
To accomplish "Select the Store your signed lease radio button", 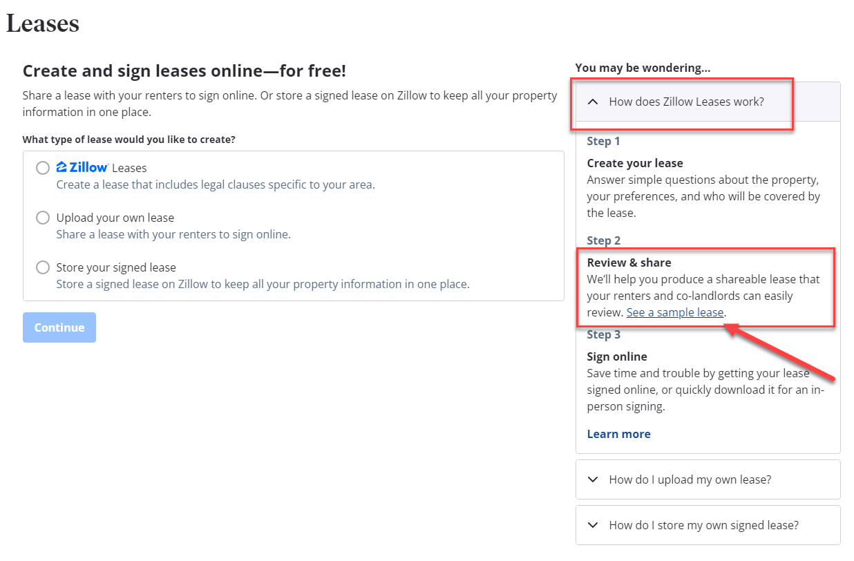I will click(x=43, y=267).
